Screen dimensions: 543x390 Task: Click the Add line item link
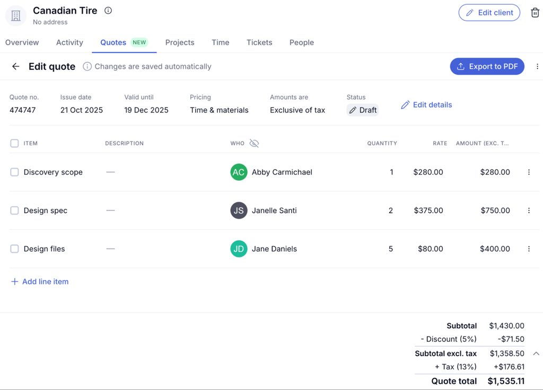40,281
